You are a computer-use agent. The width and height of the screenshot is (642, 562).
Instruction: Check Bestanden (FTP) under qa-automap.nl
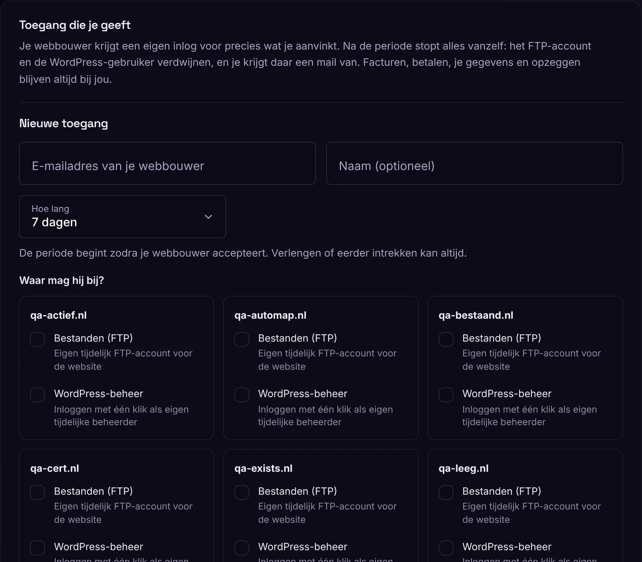pyautogui.click(x=242, y=340)
